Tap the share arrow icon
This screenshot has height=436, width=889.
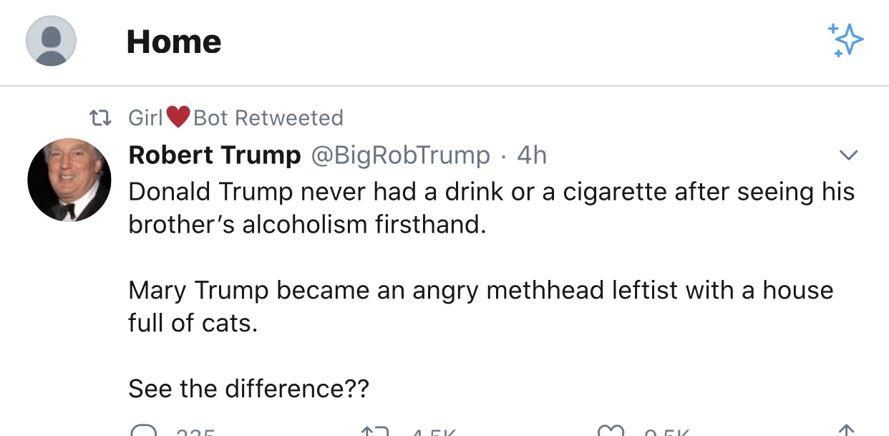[845, 431]
